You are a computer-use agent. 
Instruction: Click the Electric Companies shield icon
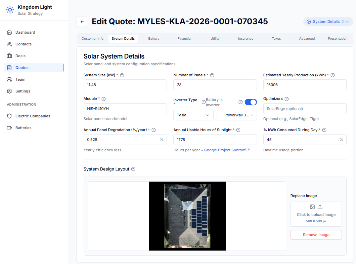coord(9,116)
